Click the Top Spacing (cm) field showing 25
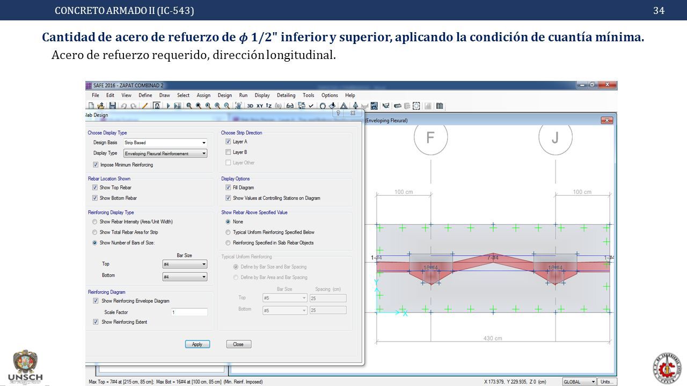This screenshot has height=386, width=687. point(328,298)
